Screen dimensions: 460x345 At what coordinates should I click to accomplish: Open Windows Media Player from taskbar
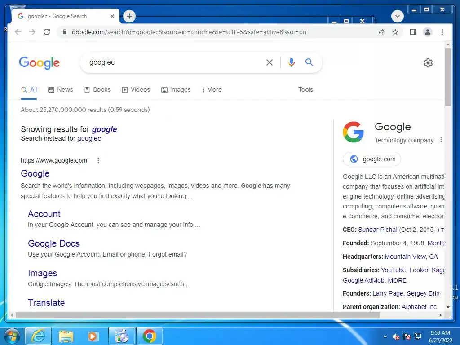[93, 336]
